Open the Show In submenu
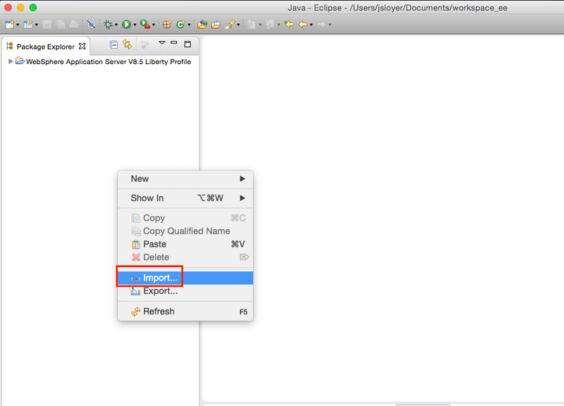This screenshot has height=406, width=564. tap(185, 198)
